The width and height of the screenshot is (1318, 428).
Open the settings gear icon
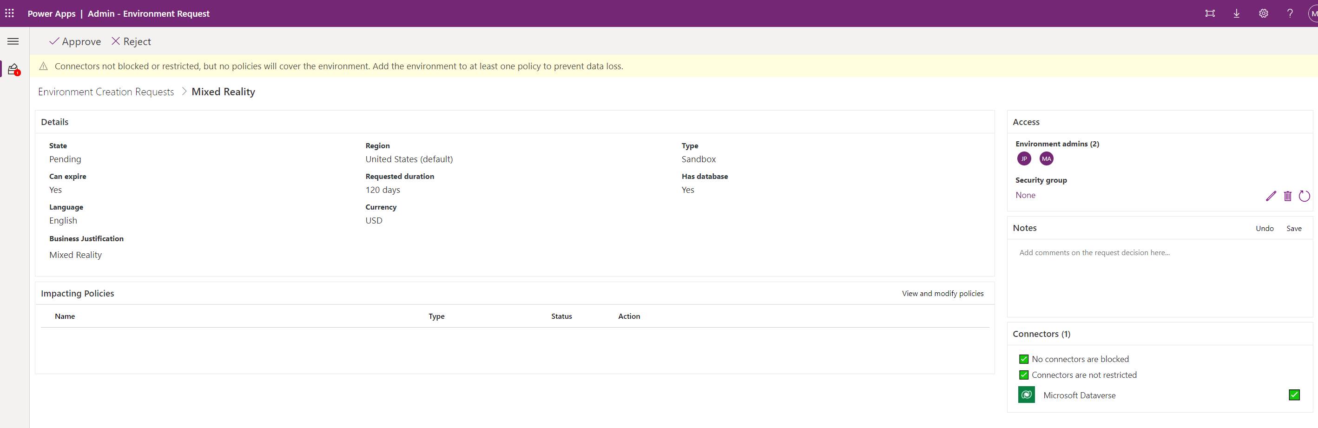[1263, 13]
